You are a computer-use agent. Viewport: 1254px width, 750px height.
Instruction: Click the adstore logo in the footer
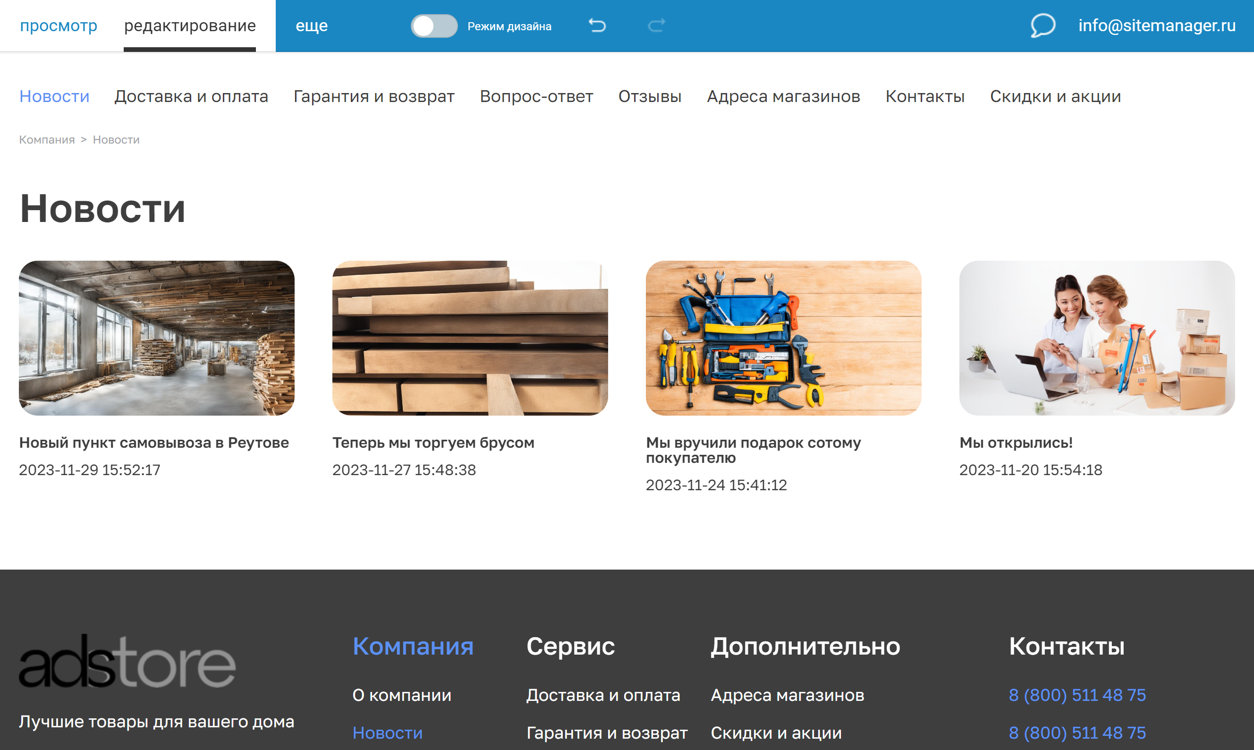[127, 664]
